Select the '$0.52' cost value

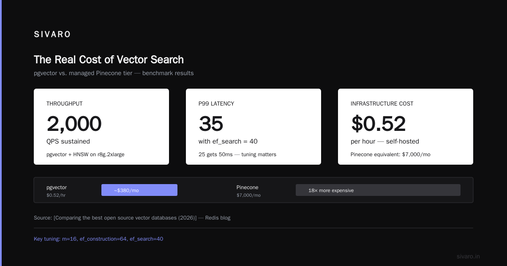click(x=378, y=124)
